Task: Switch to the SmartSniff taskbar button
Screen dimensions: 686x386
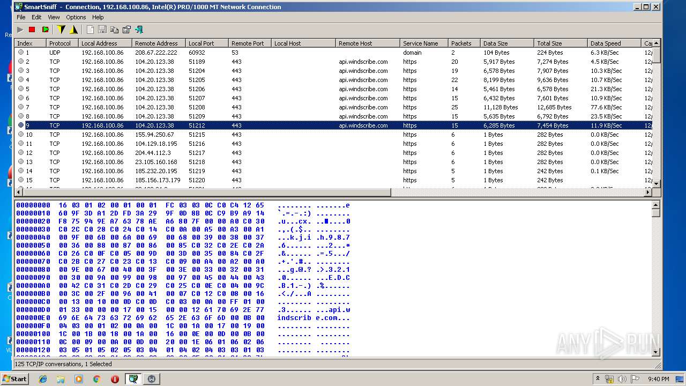Action: click(x=133, y=379)
